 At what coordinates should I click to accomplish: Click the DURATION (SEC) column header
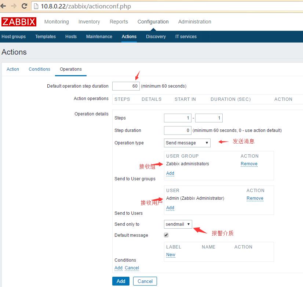pyautogui.click(x=230, y=99)
